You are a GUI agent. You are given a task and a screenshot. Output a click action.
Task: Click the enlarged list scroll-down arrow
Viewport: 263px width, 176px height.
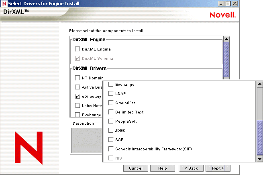[x=260, y=159]
